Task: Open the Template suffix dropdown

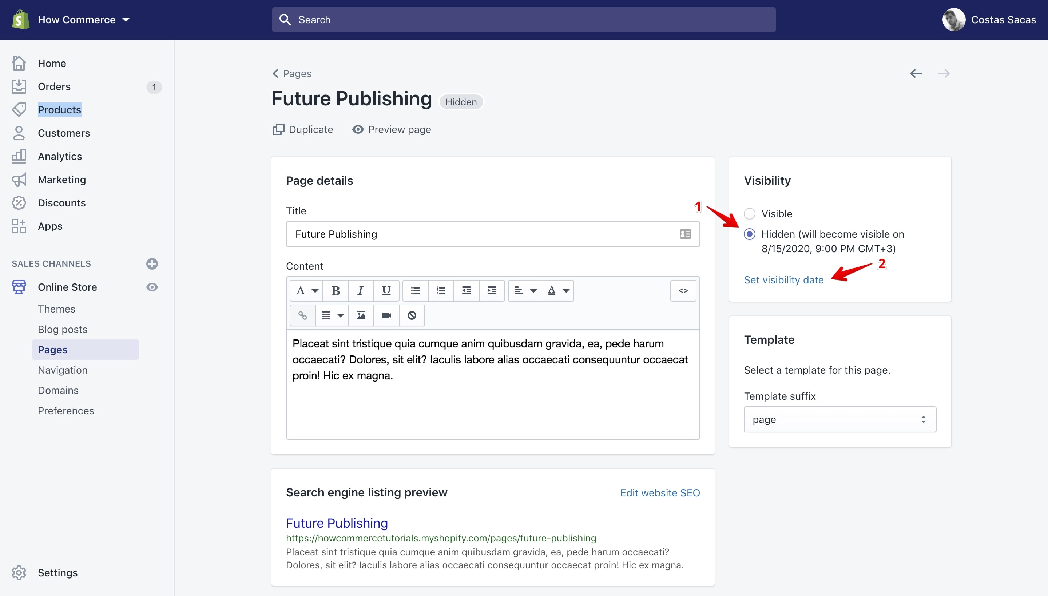Action: (840, 420)
